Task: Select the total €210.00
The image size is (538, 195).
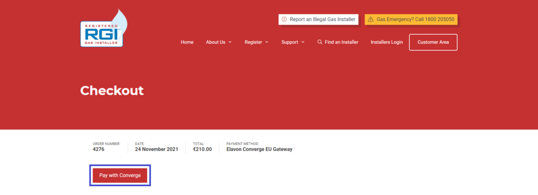Action: click(x=202, y=149)
